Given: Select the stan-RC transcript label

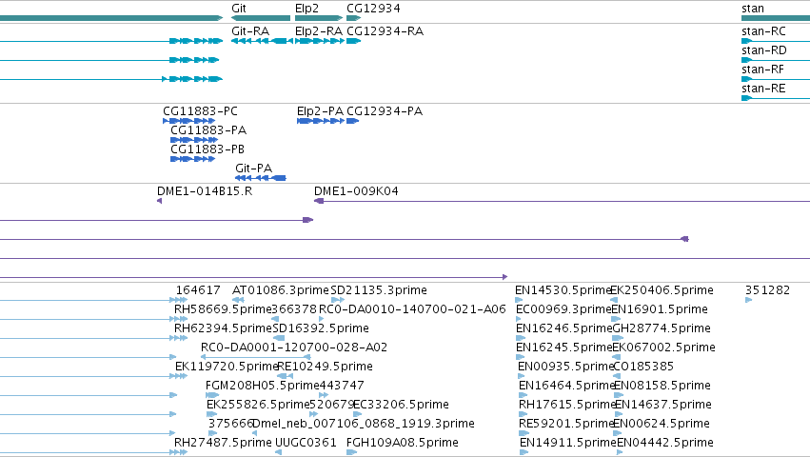Looking at the screenshot, I should click(763, 31).
